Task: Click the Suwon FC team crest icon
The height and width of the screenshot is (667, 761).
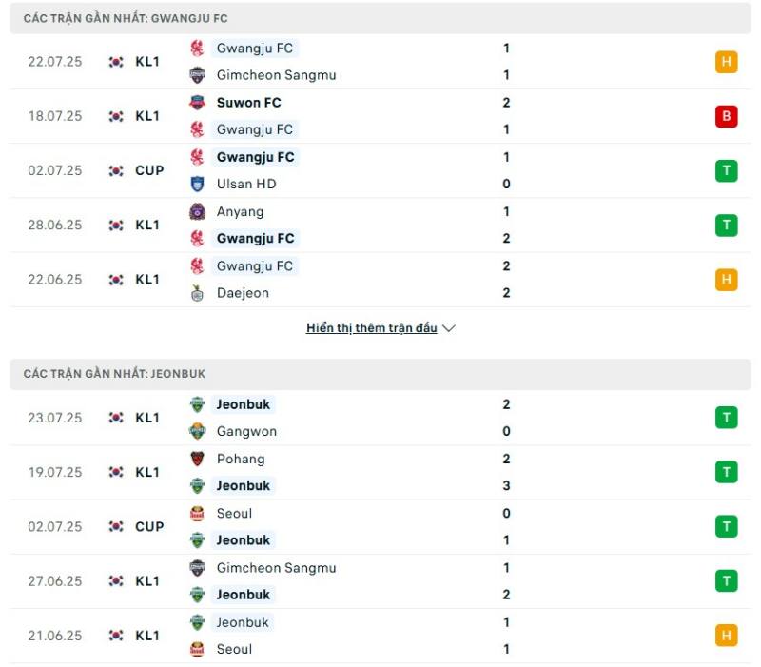Action: [x=197, y=103]
